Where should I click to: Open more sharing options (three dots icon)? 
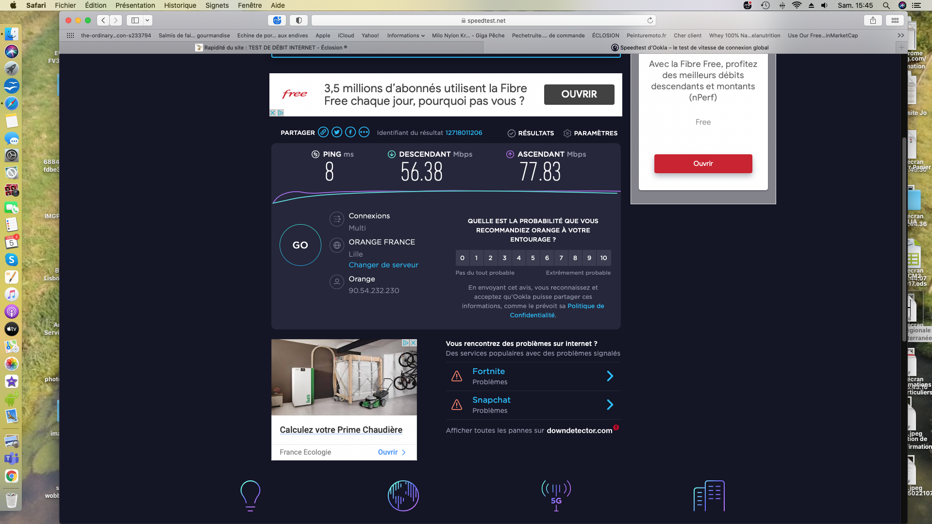tap(364, 132)
